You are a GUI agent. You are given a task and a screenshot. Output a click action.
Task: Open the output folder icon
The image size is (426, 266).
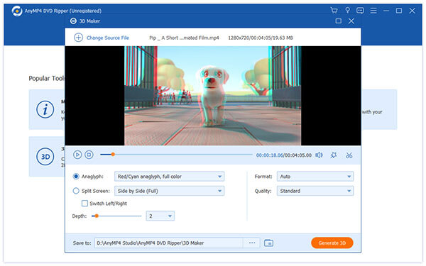[x=268, y=243]
